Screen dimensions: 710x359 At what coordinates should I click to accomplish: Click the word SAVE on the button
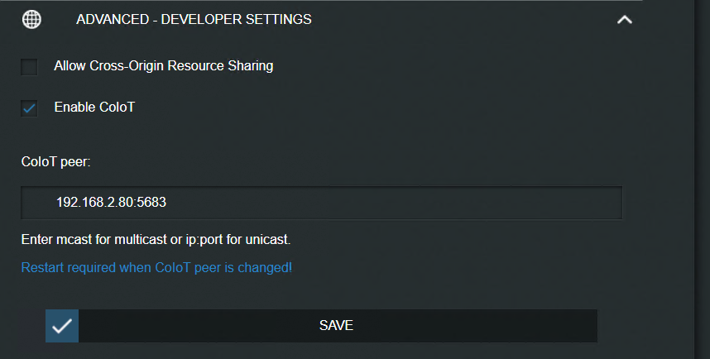336,326
